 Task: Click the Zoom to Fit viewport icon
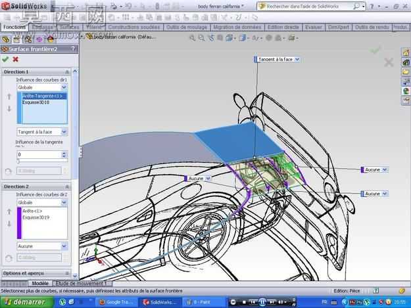pos(193,38)
